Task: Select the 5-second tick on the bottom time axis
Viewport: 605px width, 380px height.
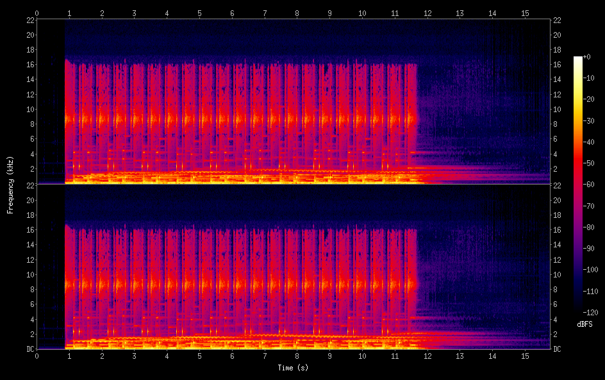Action: (x=199, y=356)
